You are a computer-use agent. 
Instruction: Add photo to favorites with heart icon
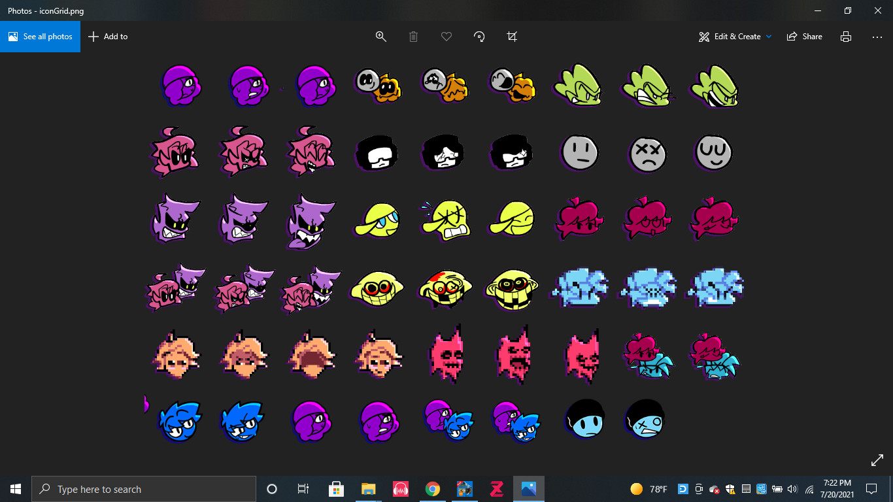(446, 37)
